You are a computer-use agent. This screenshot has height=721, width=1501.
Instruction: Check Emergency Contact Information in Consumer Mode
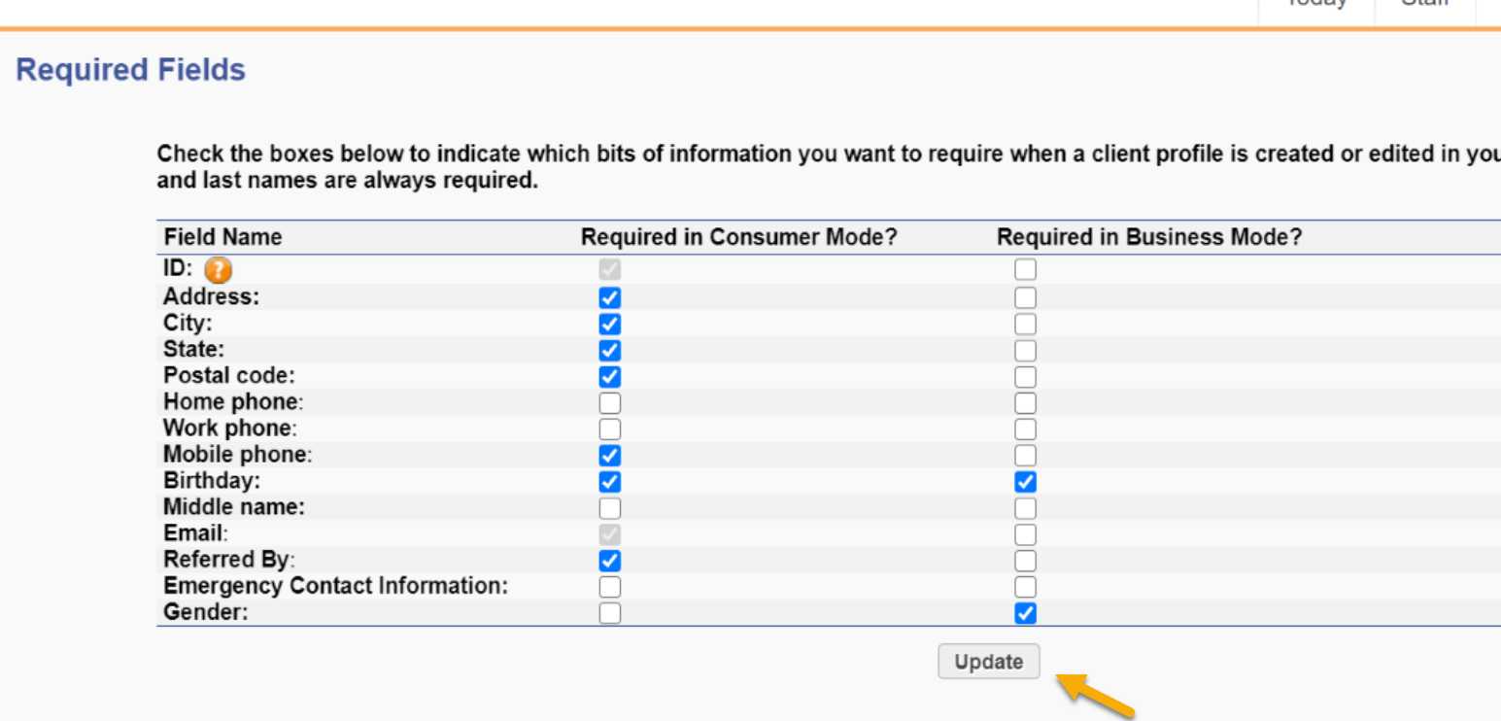[x=610, y=587]
